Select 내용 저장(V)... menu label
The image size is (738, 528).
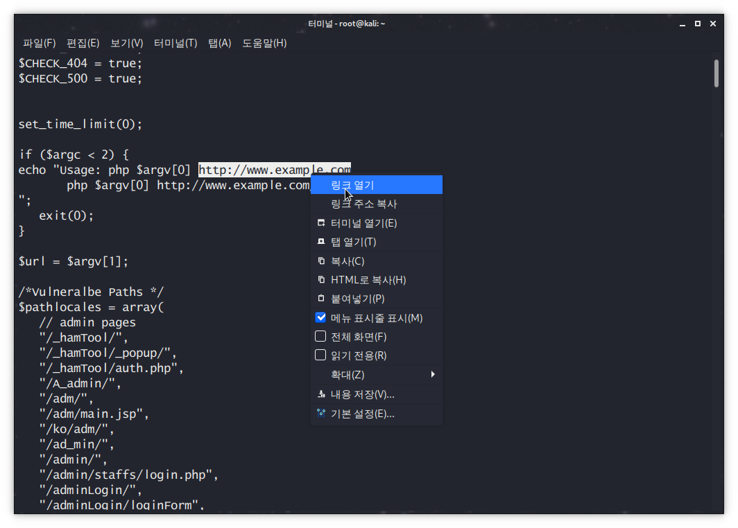[x=362, y=394]
